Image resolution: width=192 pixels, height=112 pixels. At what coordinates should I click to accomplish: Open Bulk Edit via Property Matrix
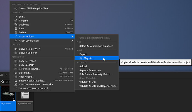click(x=95, y=74)
